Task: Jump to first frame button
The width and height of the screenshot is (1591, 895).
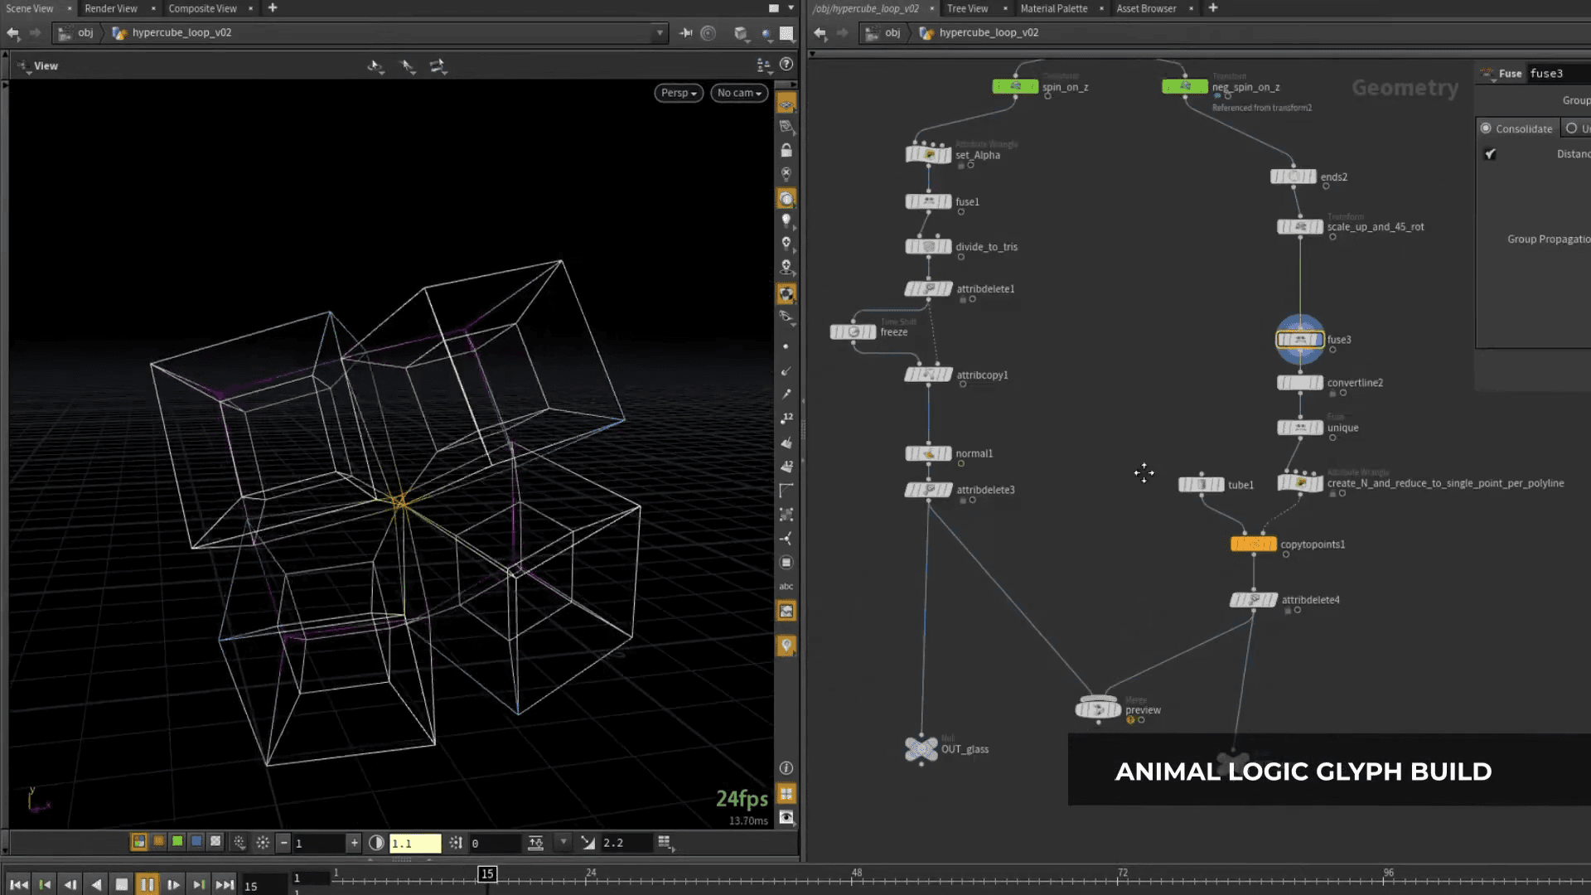Action: click(x=18, y=885)
